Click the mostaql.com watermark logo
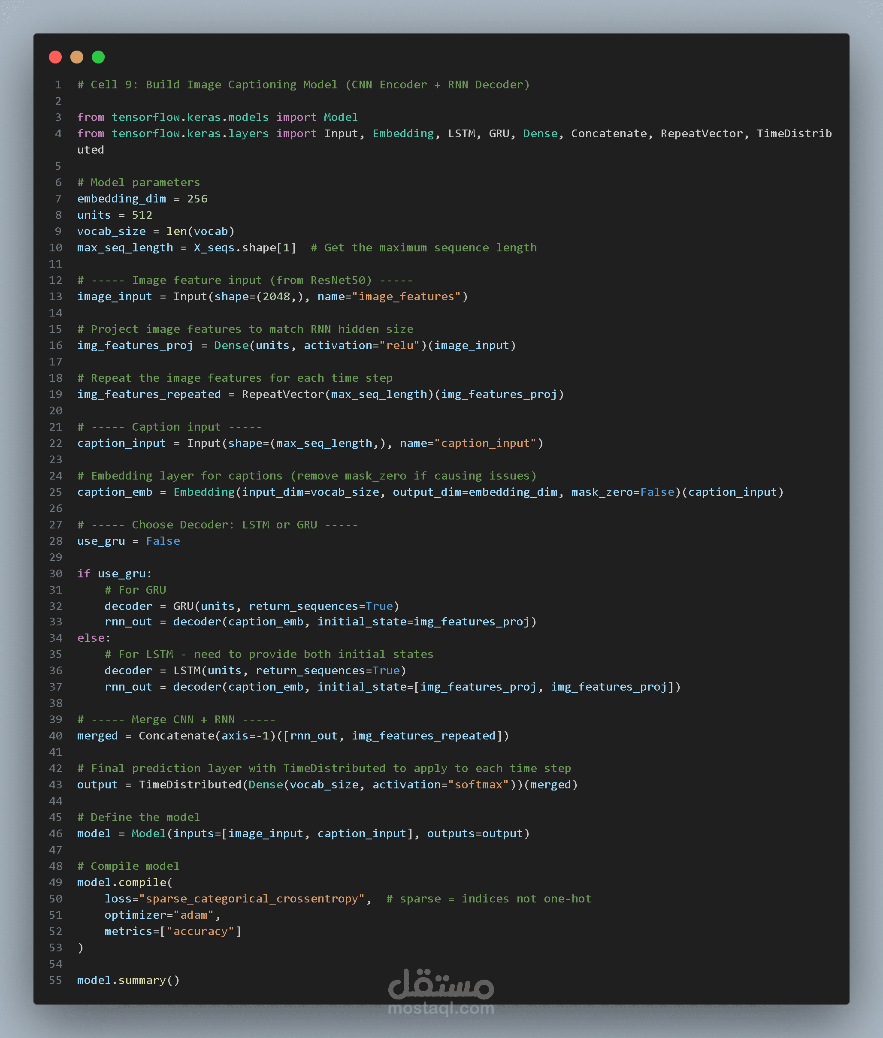 pyautogui.click(x=441, y=991)
